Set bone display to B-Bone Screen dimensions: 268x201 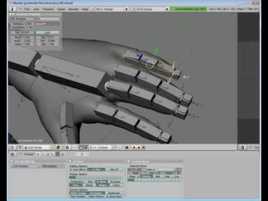[102, 181]
